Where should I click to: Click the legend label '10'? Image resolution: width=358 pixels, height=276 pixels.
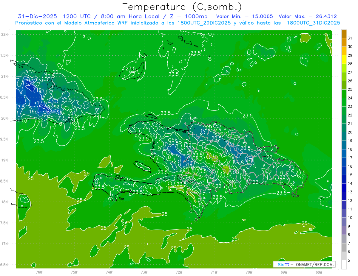[x=350, y=218]
